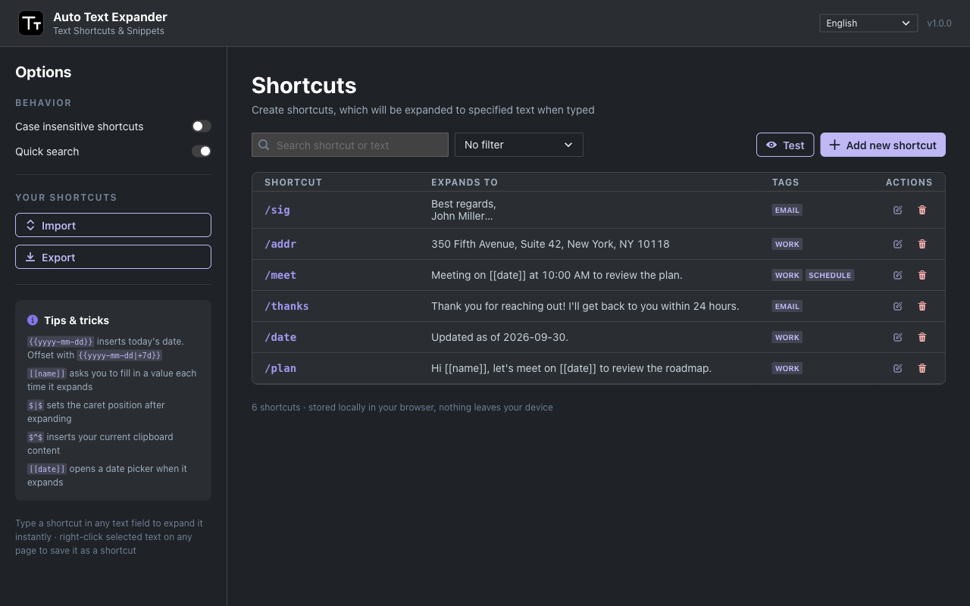Delete the /plan shortcut
The width and height of the screenshot is (970, 606).
(x=922, y=368)
